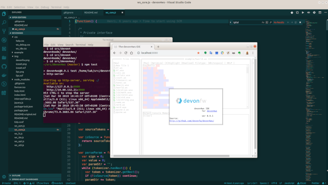The width and height of the screenshot is (328, 185).
Task: Click the browser Home icon
Action: pos(132,53)
